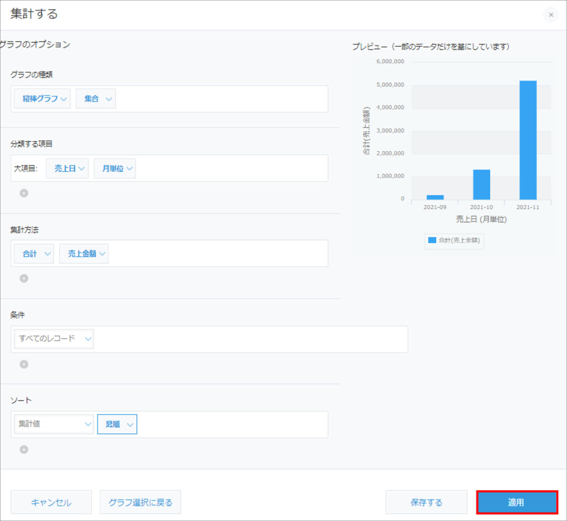This screenshot has height=521, width=567.
Task: Click the 2021-11 bar in preview chart
Action: 528,140
